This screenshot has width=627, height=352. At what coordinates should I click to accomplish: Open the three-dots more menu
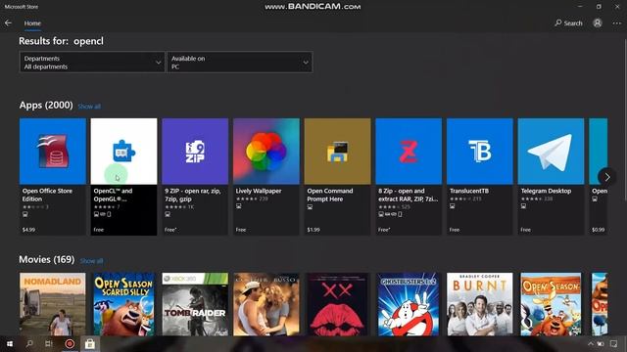616,23
